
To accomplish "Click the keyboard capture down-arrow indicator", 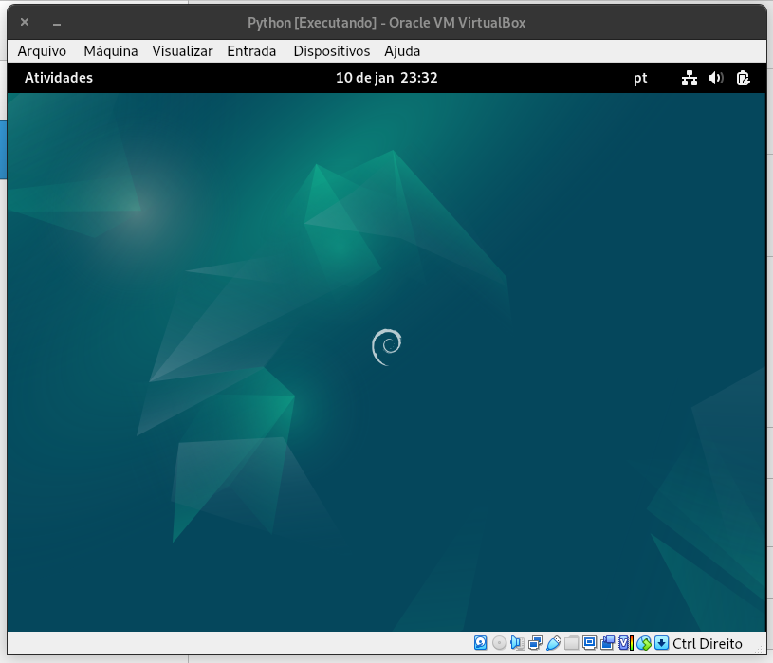I will click(661, 643).
